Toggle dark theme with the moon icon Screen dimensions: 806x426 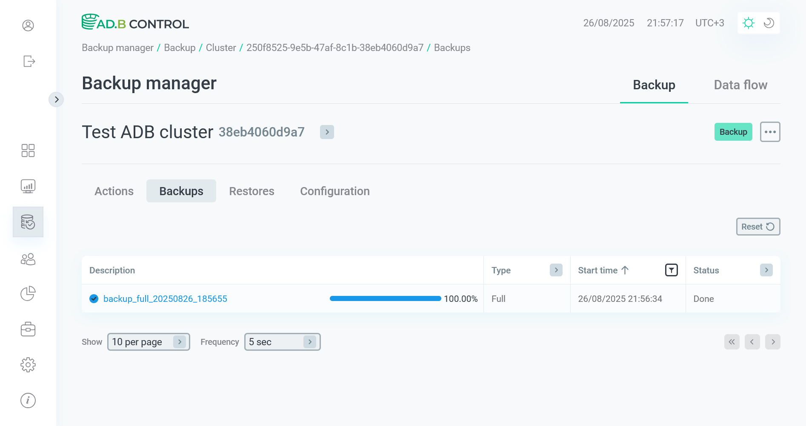(x=769, y=23)
